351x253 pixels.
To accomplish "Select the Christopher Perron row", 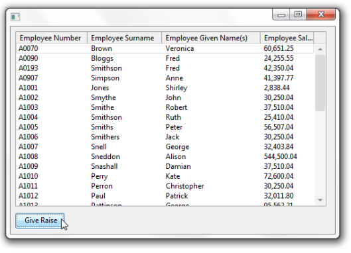I will [x=165, y=186].
